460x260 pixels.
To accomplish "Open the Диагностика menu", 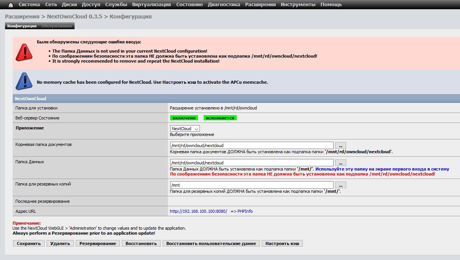I will tap(224, 4).
